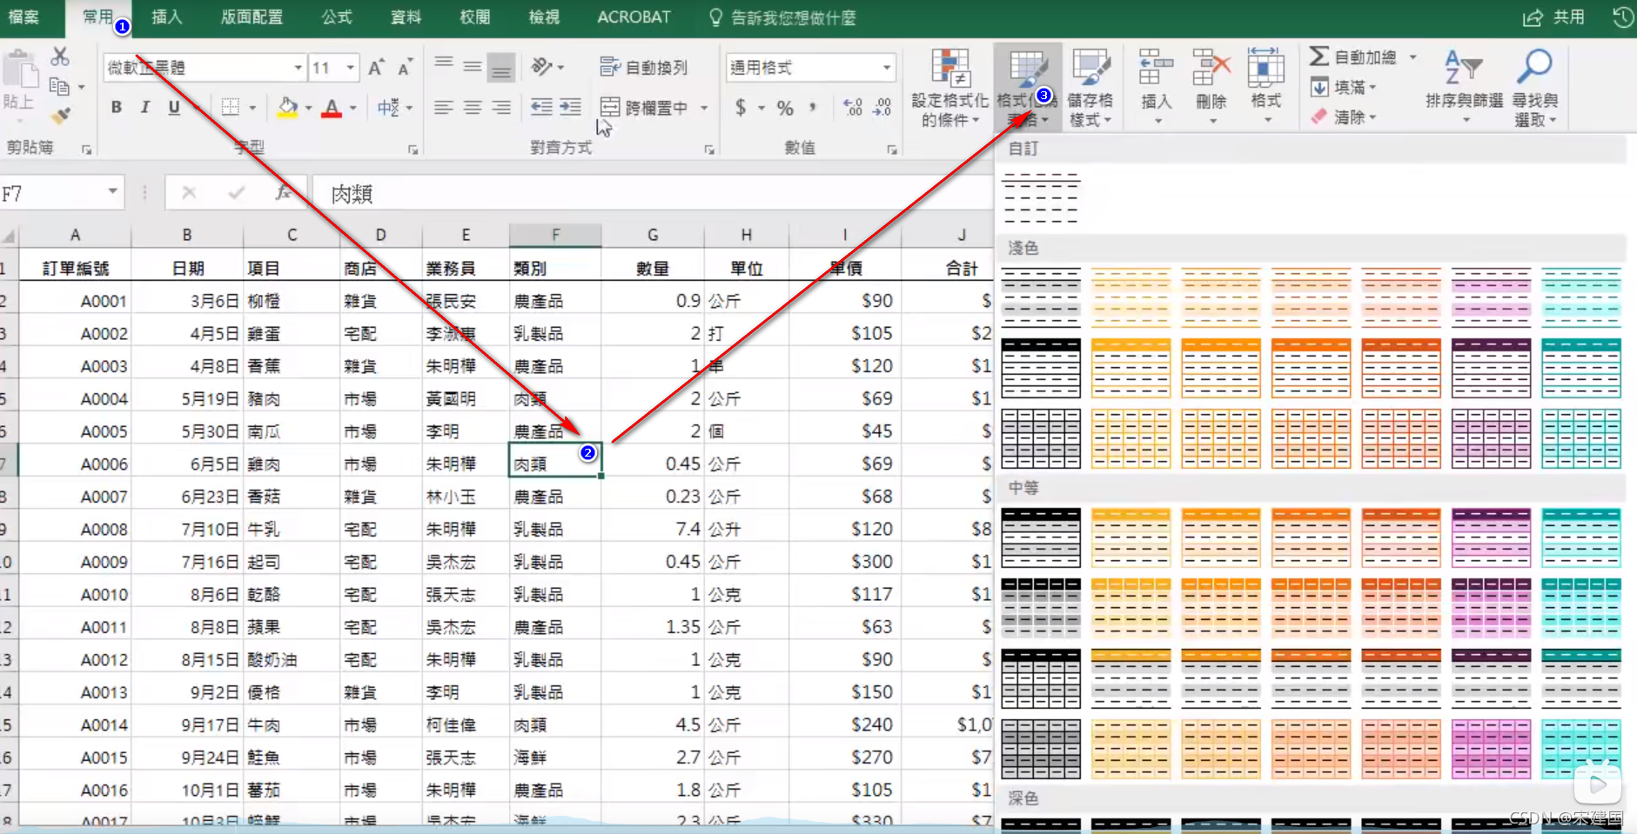1637x834 pixels.
Task: Click the 共用 share button
Action: tap(1553, 17)
